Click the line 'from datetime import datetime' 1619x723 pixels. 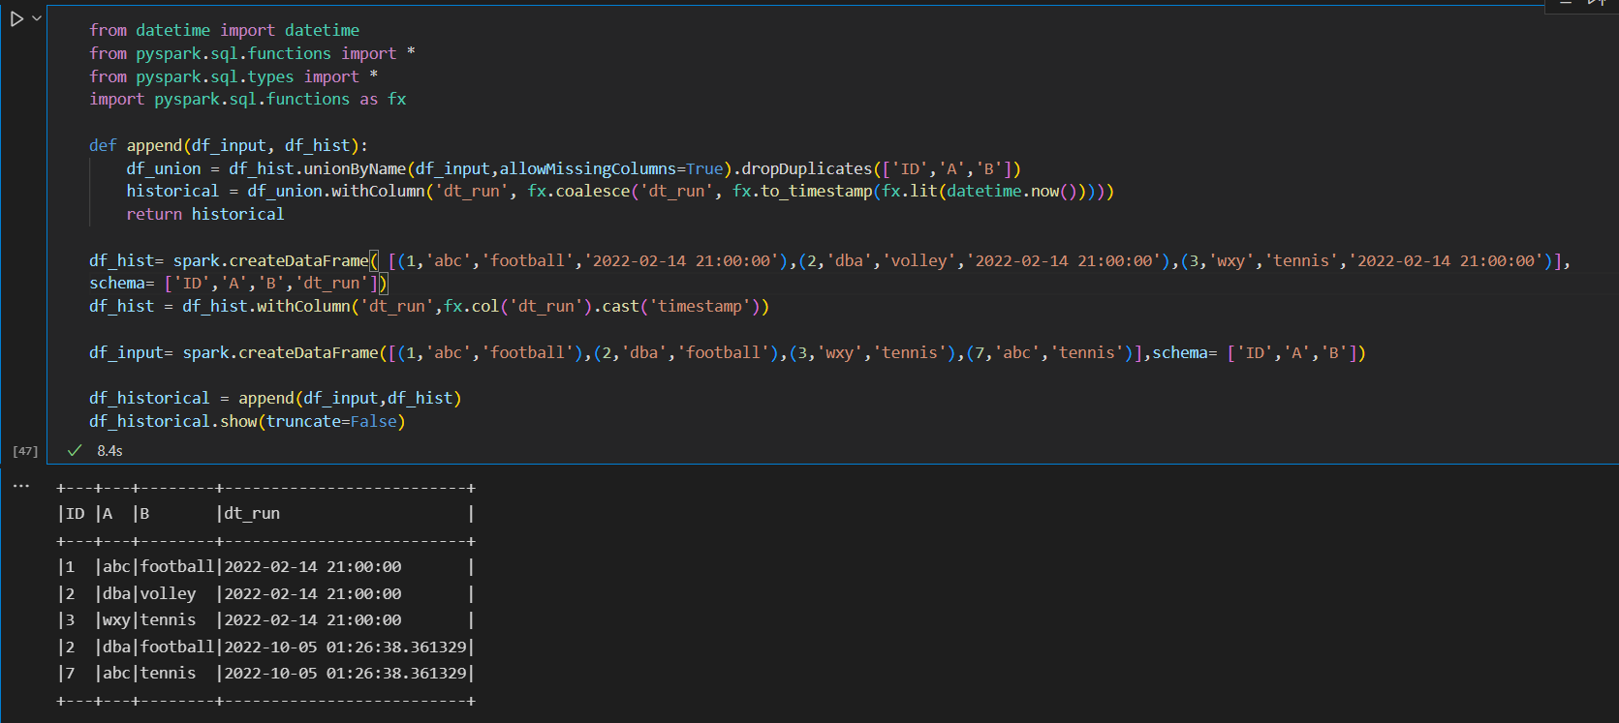tap(224, 30)
